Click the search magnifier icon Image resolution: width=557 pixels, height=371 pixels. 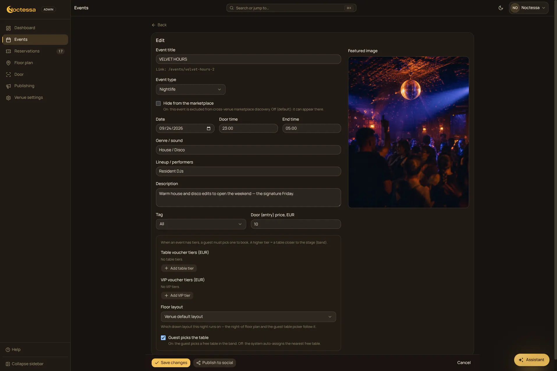232,8
